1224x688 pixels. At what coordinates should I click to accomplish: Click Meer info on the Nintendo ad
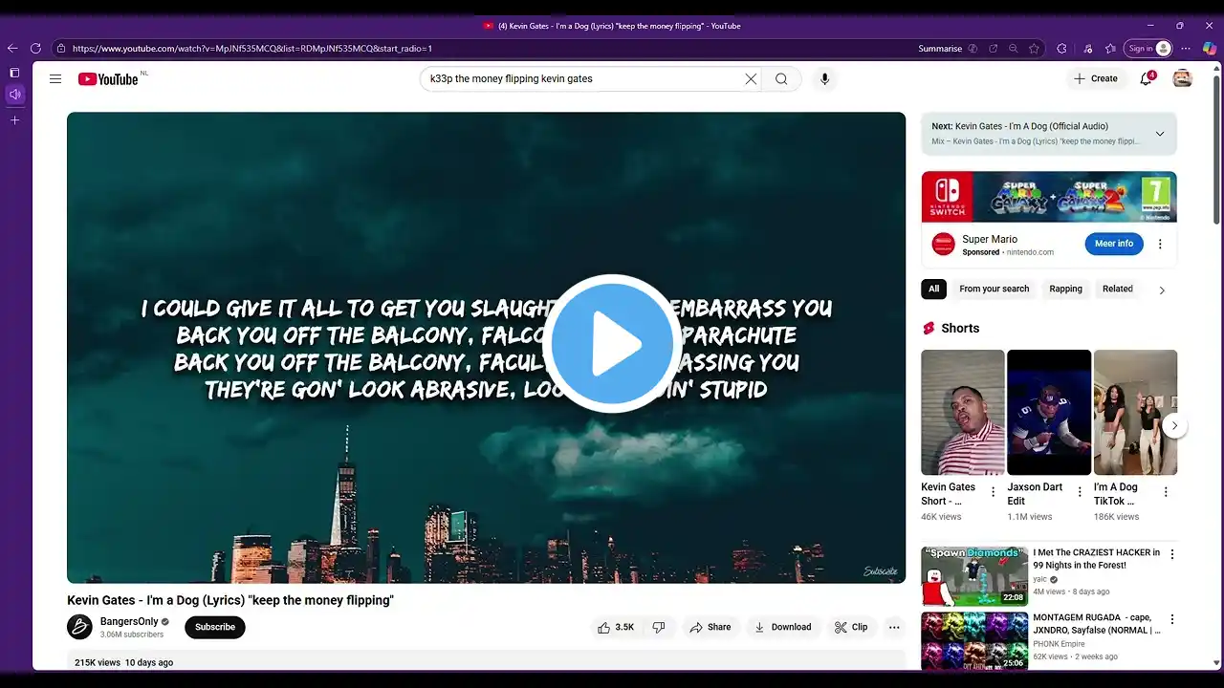1114,244
